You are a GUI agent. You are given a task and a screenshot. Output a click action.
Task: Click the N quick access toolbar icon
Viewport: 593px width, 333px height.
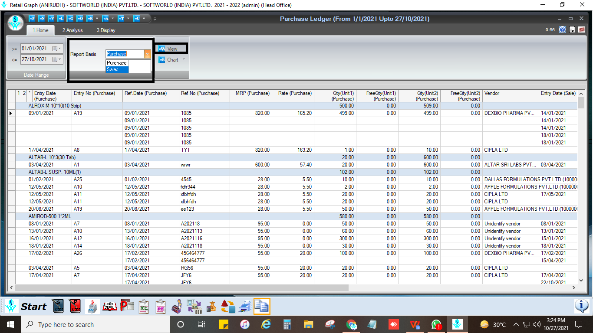(42, 19)
